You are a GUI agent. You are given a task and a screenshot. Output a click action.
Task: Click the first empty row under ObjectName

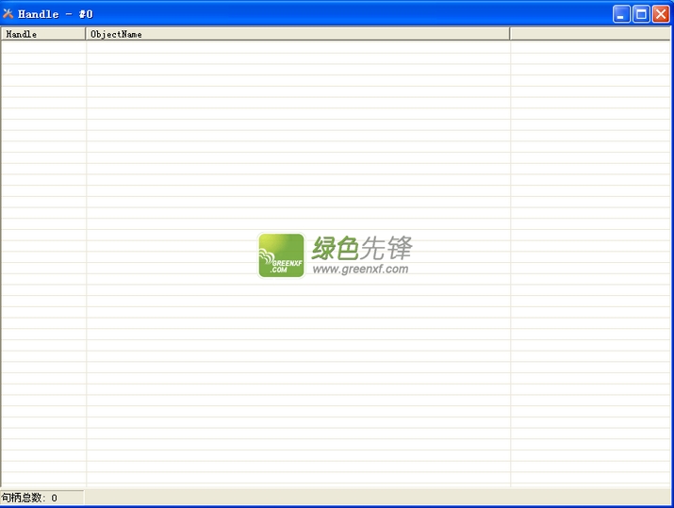click(297, 47)
